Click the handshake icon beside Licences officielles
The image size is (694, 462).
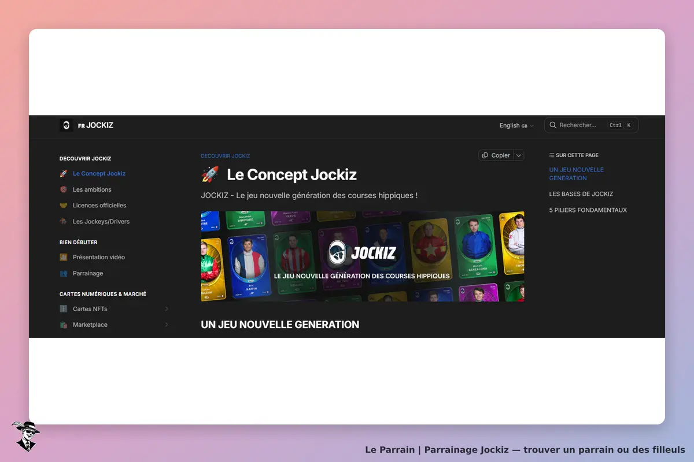(64, 206)
